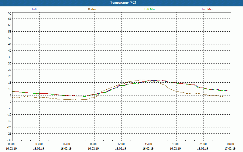Image resolution: width=243 pixels, height=152 pixels.
Task: Click the 18:00 time axis label
Action: click(x=176, y=144)
